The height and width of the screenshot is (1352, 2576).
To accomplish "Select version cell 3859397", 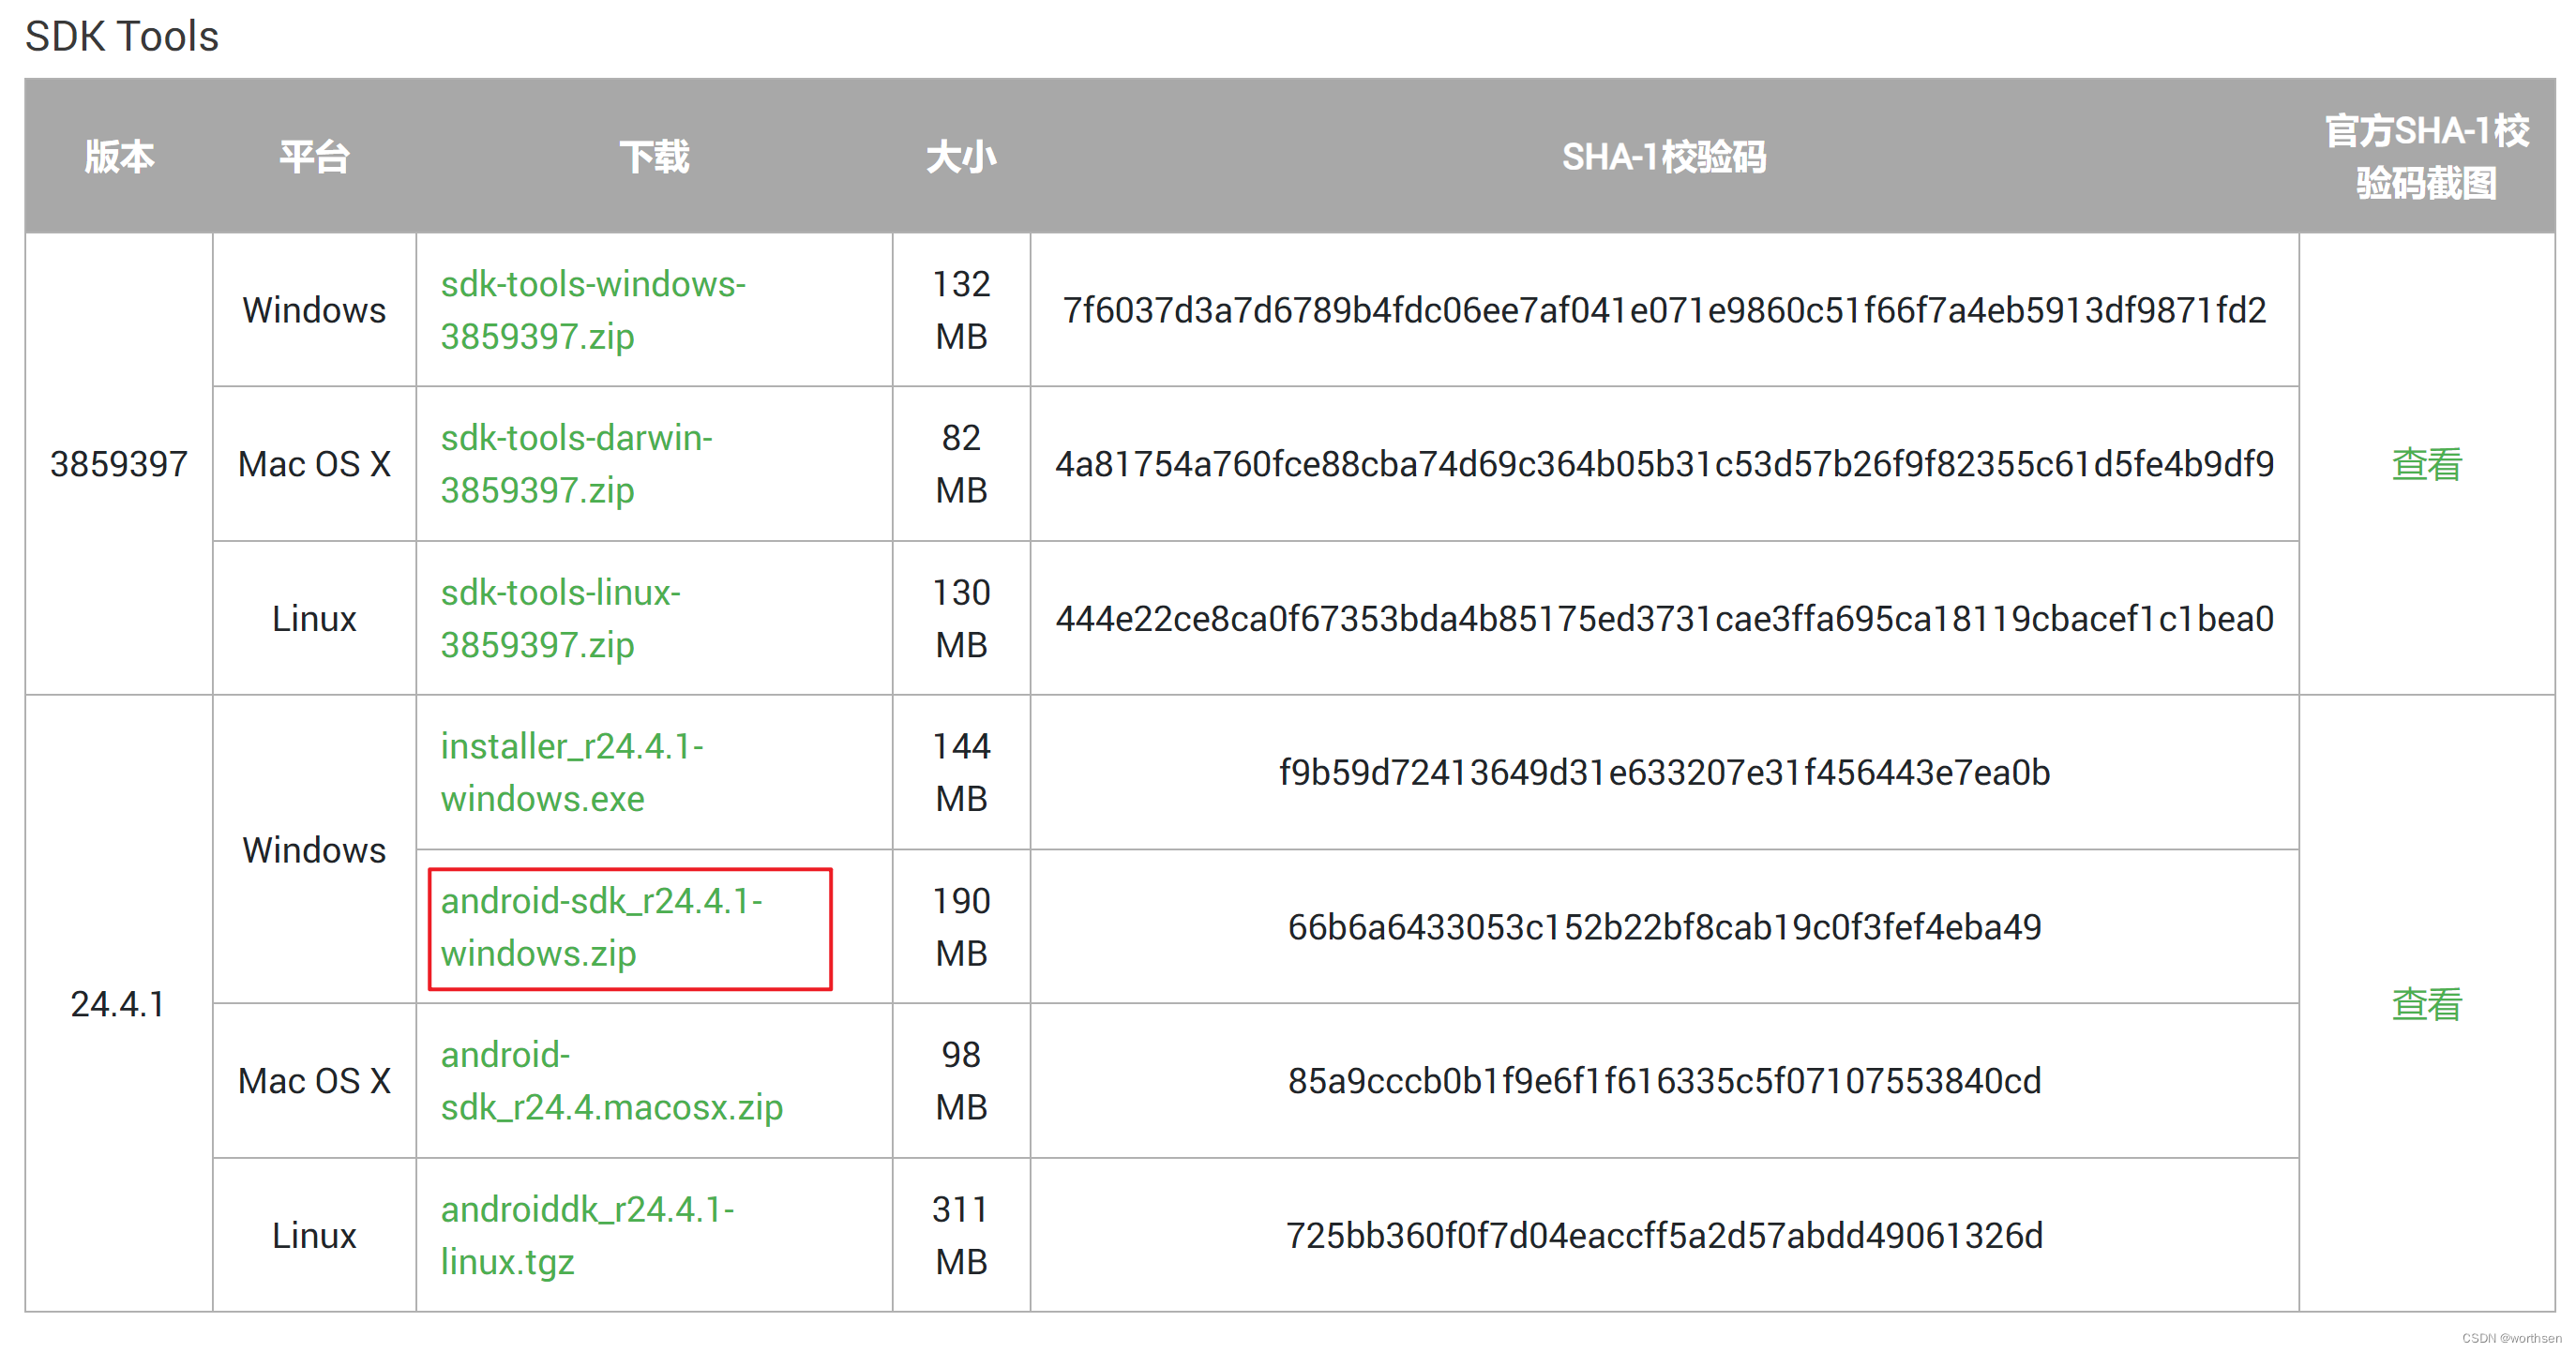I will coord(119,464).
